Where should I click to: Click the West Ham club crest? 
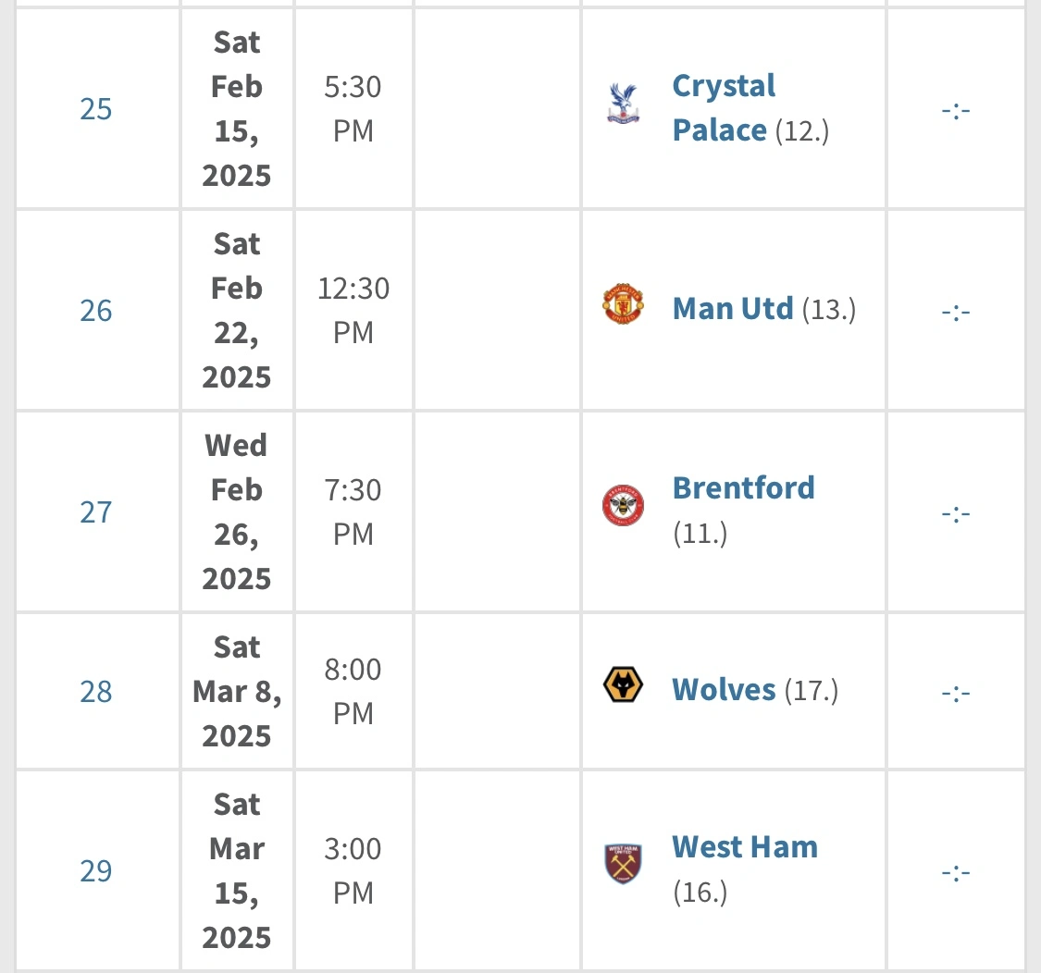click(x=623, y=863)
